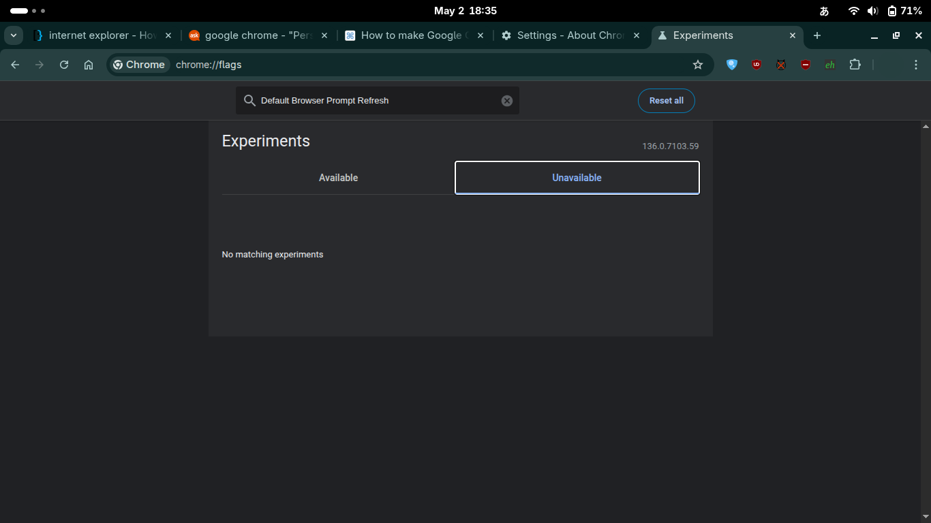Close the Experiments tab
This screenshot has height=523, width=931.
coord(793,35)
